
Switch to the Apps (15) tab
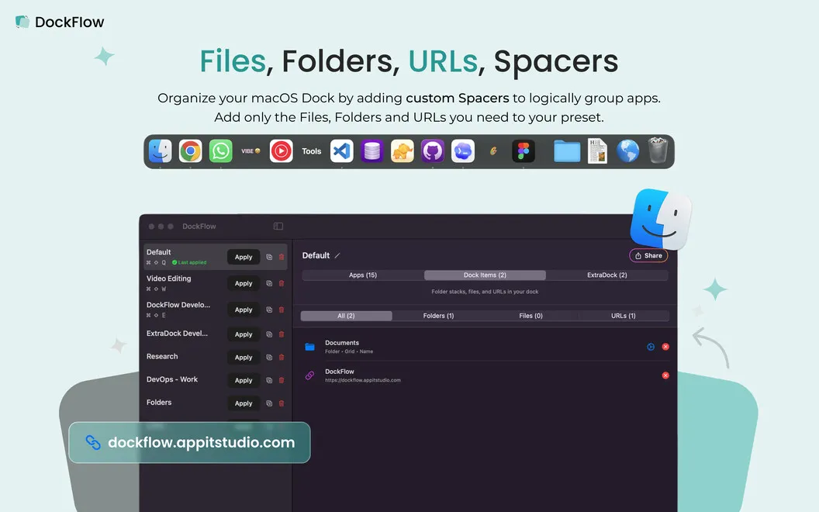pyautogui.click(x=363, y=275)
